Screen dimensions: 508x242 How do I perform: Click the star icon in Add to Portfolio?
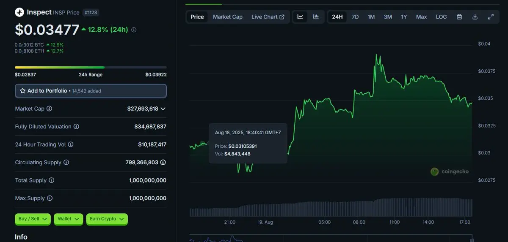coord(23,91)
